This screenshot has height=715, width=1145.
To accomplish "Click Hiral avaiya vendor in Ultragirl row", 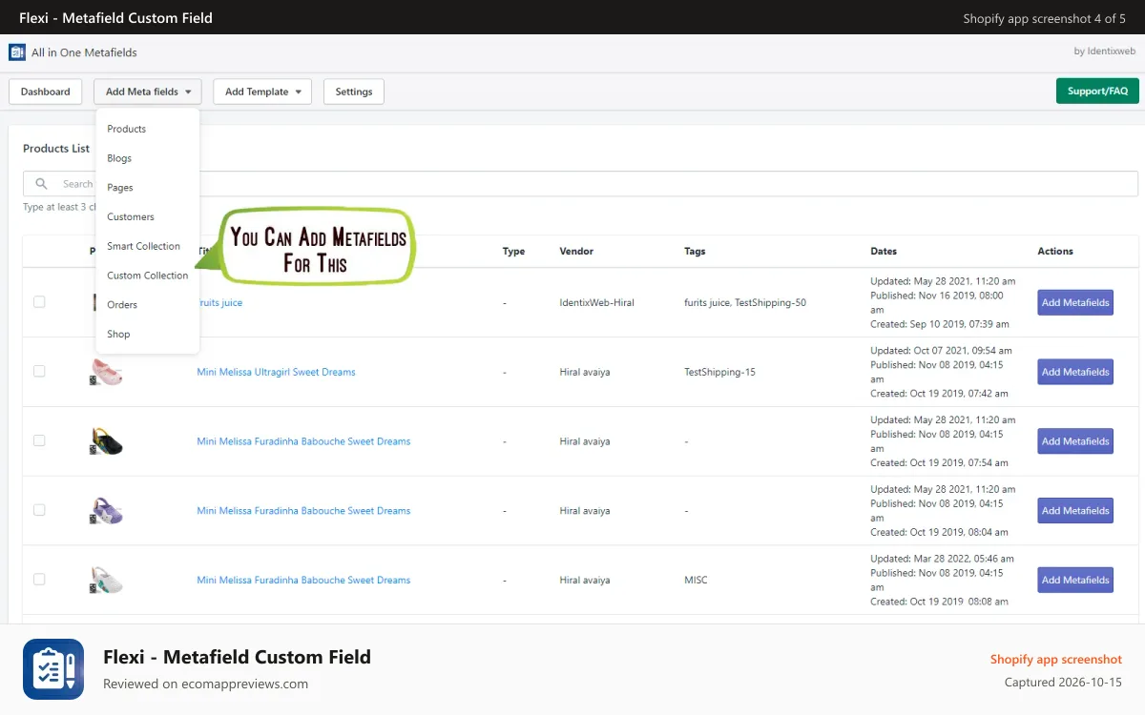I will point(585,372).
